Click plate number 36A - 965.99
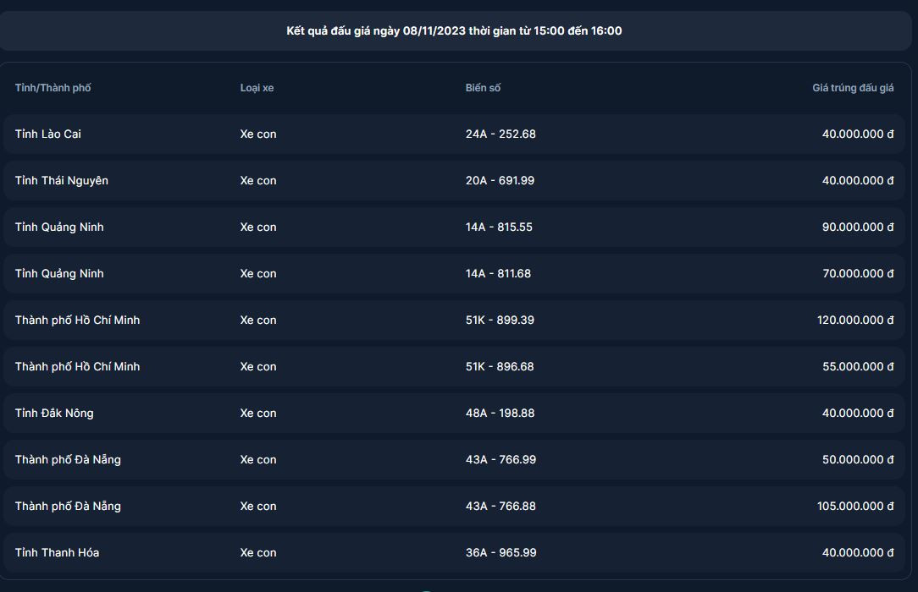Viewport: 918px width, 592px height. tap(500, 553)
